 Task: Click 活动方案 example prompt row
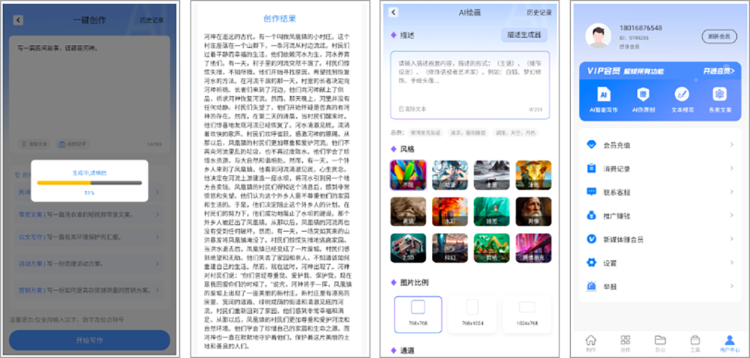89,263
